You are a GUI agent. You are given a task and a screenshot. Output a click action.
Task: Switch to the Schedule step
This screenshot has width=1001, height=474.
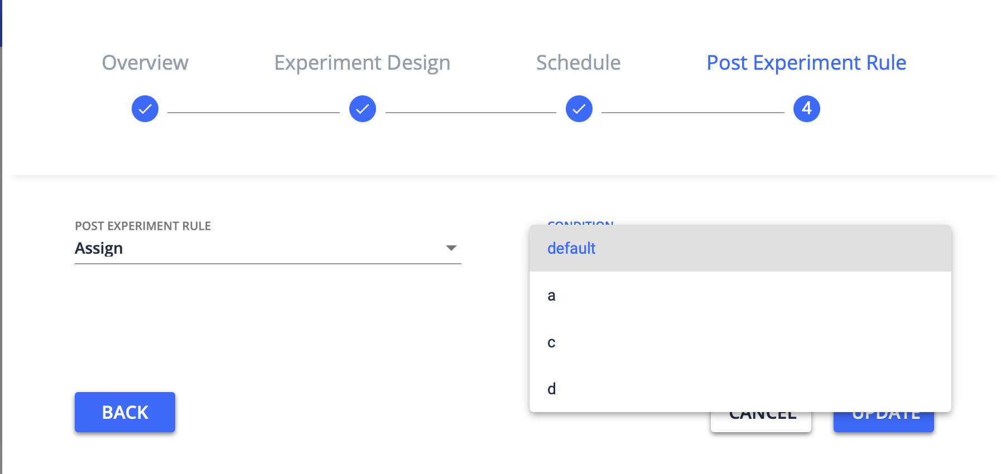point(578,62)
